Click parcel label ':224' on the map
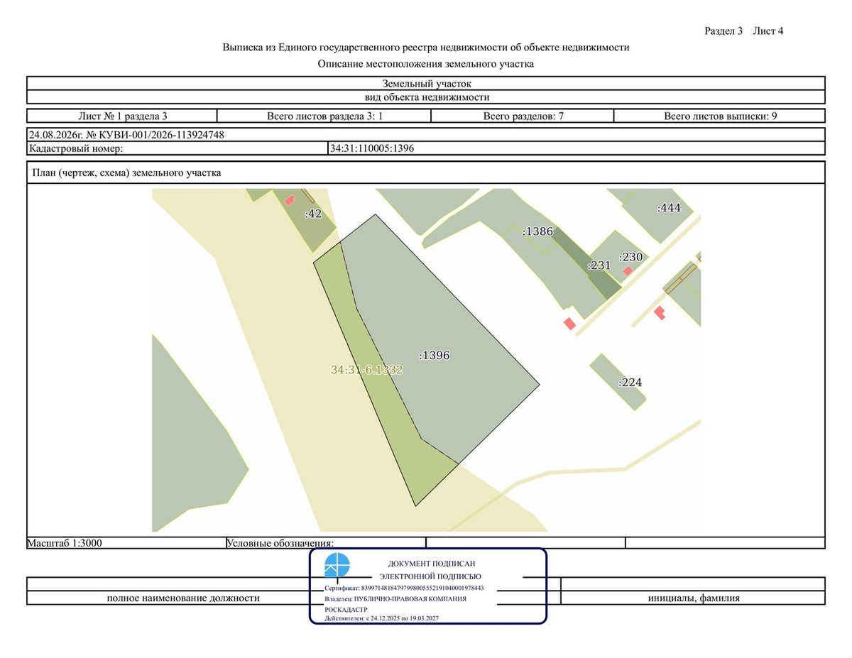The image size is (852, 658). [x=630, y=383]
